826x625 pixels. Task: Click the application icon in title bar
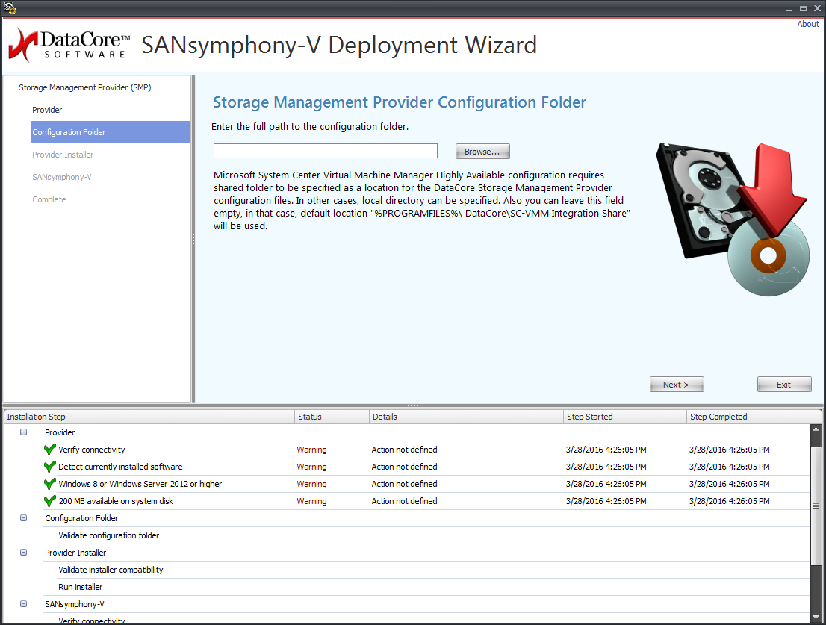click(10, 8)
